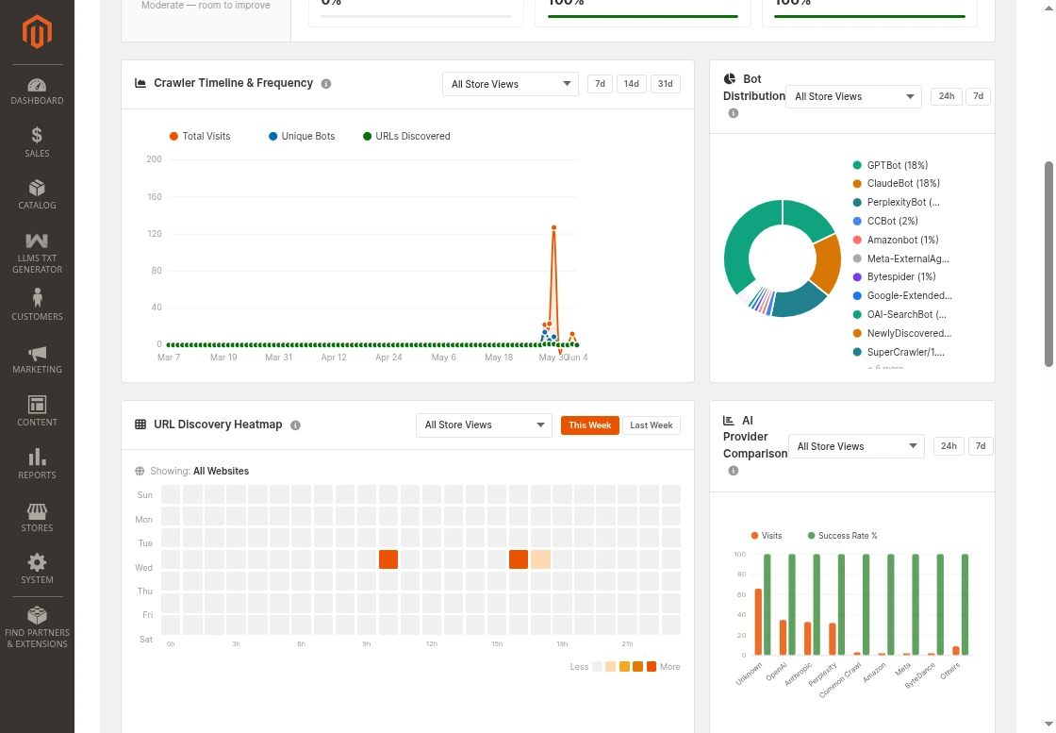Select 24h range for AI Provider Comparison
Screen dimensions: 1056x733
coord(949,445)
